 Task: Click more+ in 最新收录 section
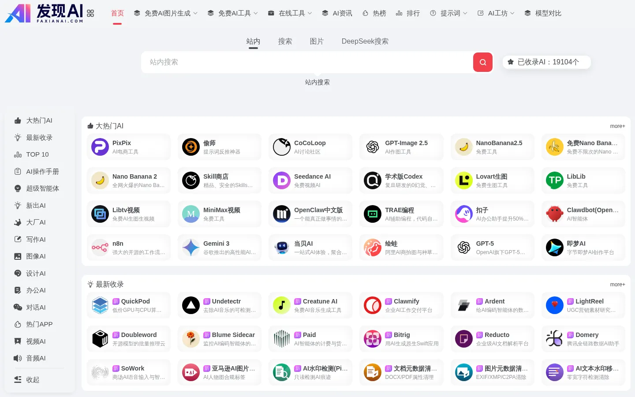617,285
